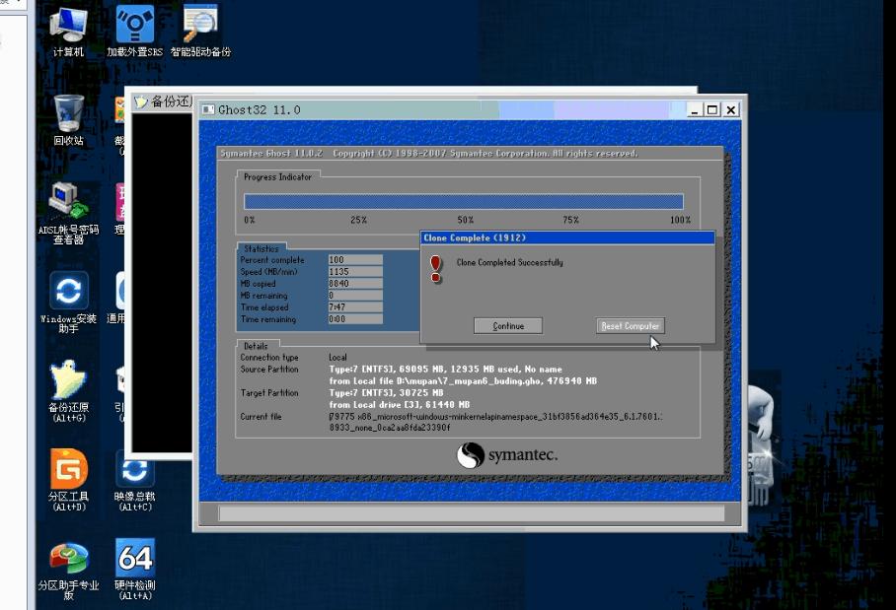Select the 备份还原 ghost desktop icon

pos(68,379)
